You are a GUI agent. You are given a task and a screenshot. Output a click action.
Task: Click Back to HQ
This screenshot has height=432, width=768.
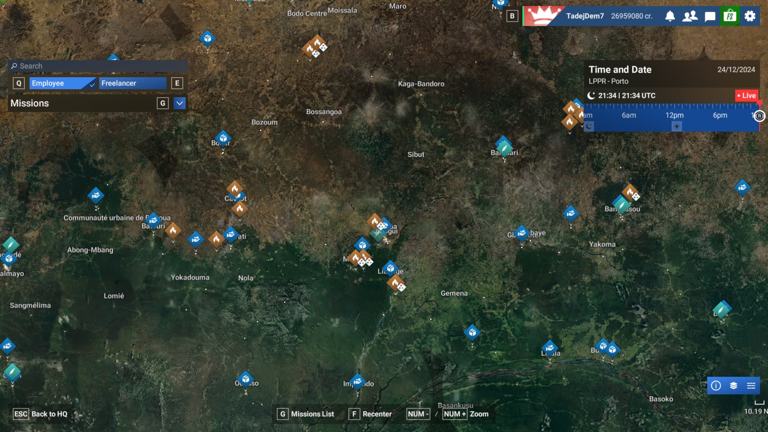pos(40,414)
